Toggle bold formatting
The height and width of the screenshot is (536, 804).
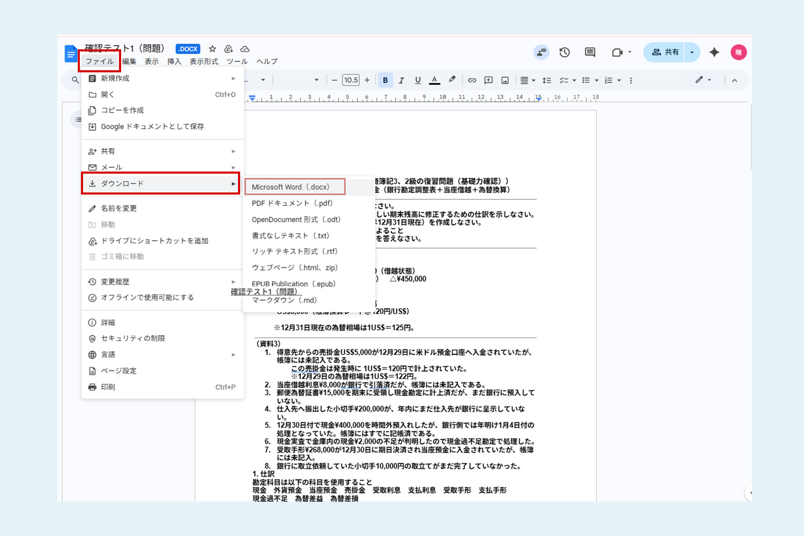385,80
